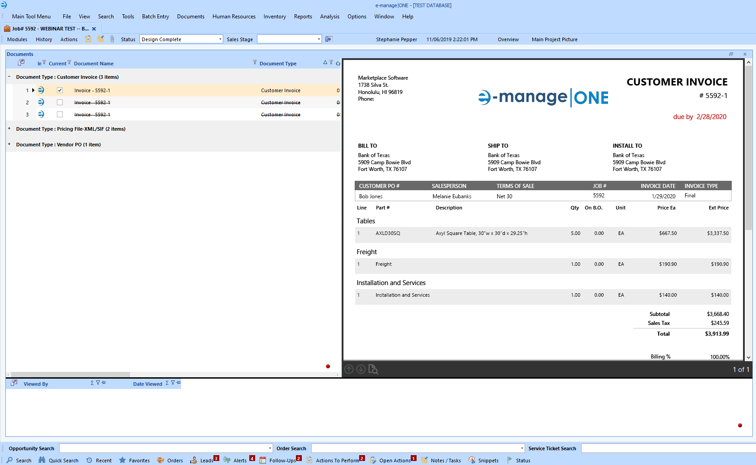Open the Opportunity Search dropdown arrow
Screen dimensions: 756x465
pos(270,448)
